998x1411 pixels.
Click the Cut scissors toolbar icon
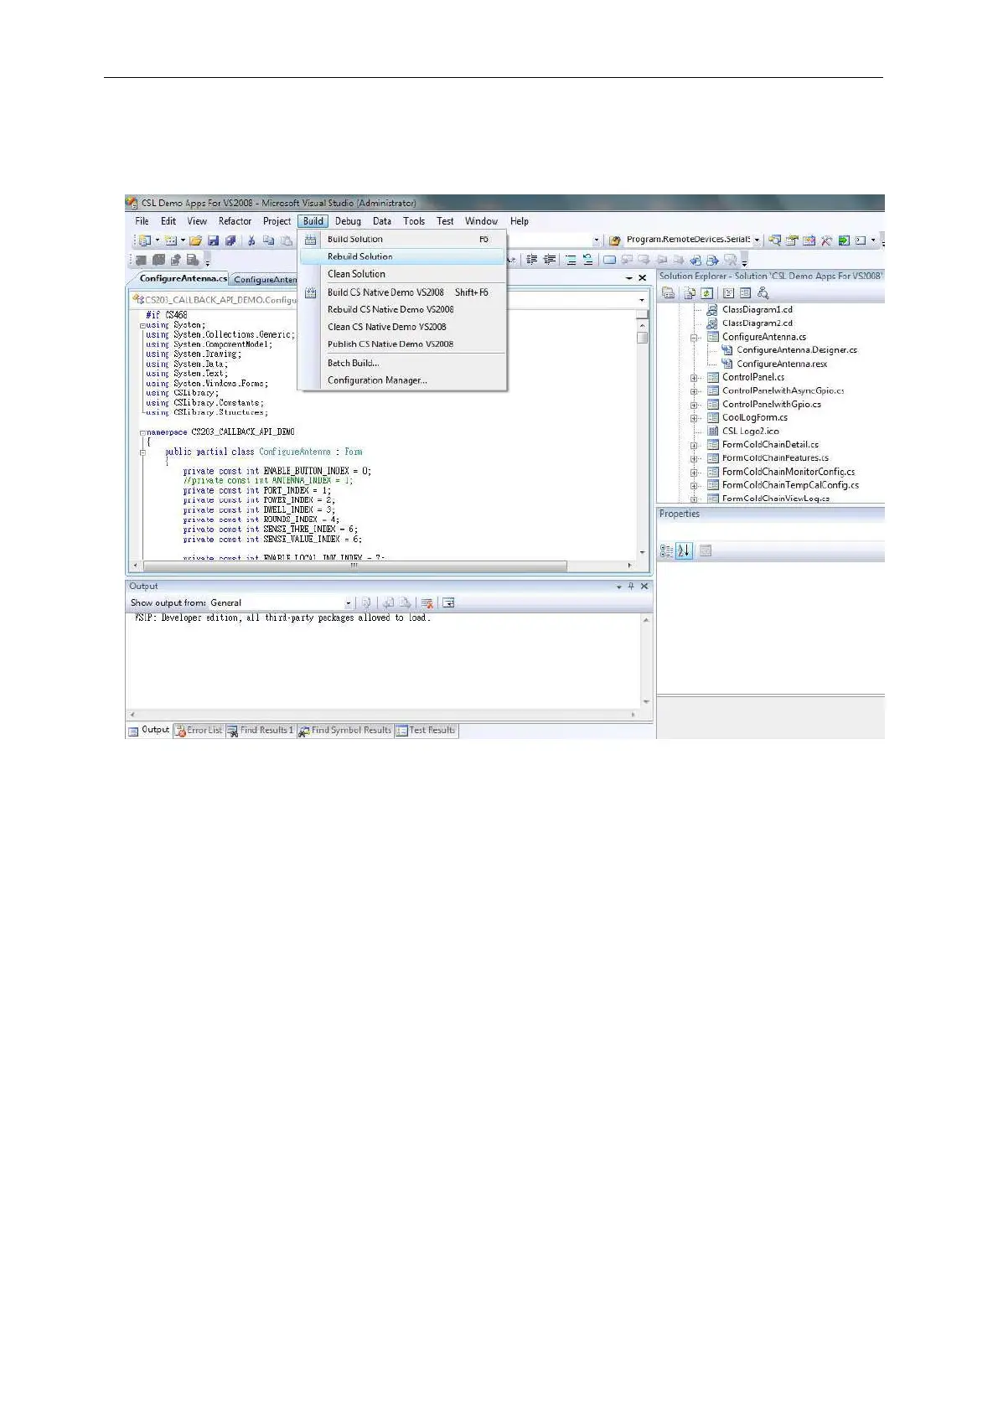click(x=251, y=240)
